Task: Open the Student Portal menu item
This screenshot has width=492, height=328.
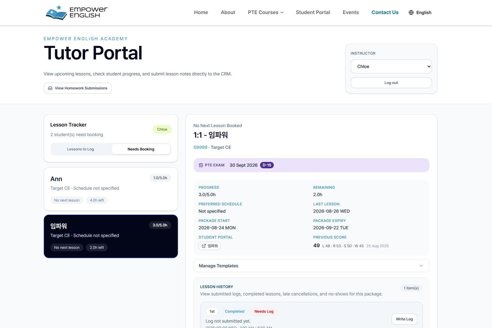Action: [x=313, y=12]
